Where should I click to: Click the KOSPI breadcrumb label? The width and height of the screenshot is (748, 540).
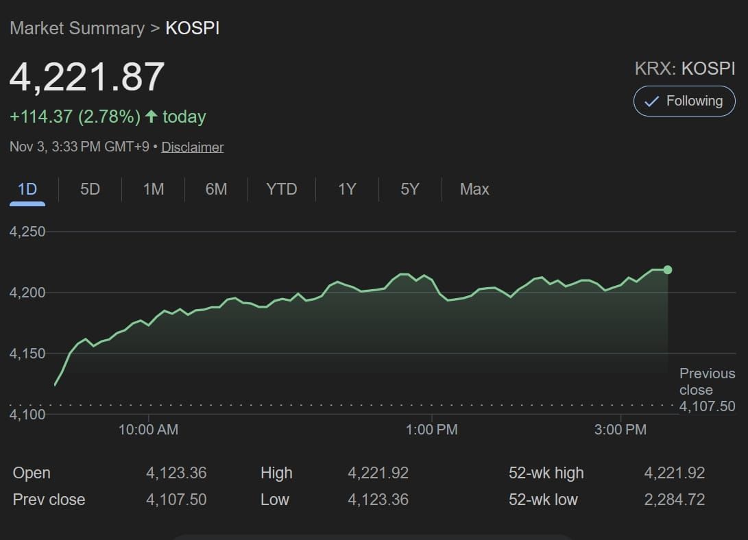(x=193, y=28)
